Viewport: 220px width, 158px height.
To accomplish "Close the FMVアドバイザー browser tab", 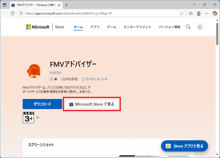I will [59, 5].
